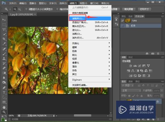Choose 浏览联机滤镜... entry
The width and height of the screenshot is (165, 122).
[x=90, y=85]
